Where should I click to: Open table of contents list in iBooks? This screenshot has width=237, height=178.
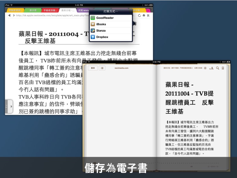point(102,68)
